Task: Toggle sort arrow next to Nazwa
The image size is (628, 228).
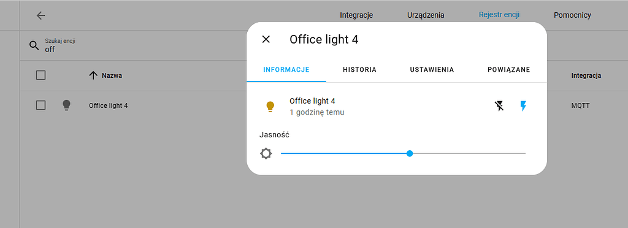Action: (93, 75)
